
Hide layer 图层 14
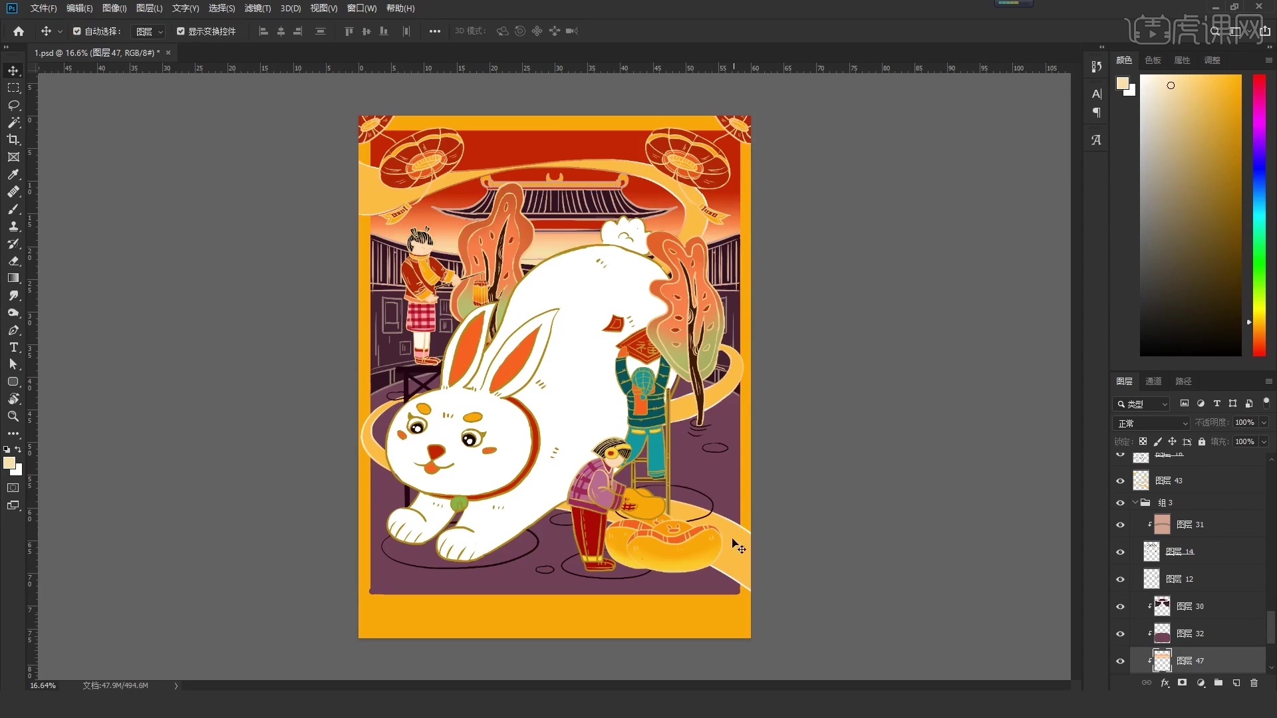click(x=1120, y=552)
